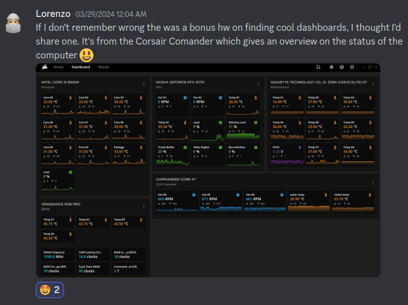
Task: Click the Commander Fan #5 fan icon
Action: point(238,195)
